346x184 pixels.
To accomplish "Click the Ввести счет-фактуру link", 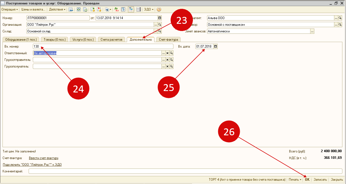I will [x=44, y=158].
